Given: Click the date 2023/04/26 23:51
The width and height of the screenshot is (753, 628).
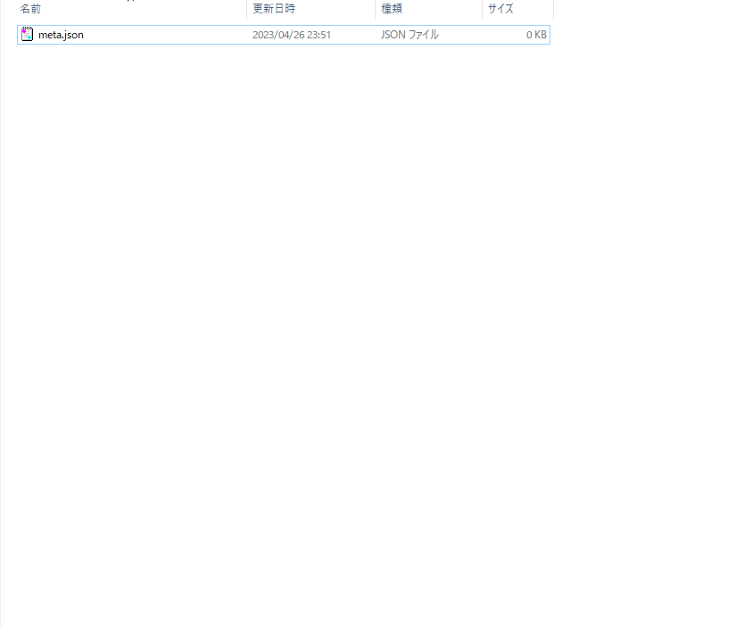Looking at the screenshot, I should point(292,35).
